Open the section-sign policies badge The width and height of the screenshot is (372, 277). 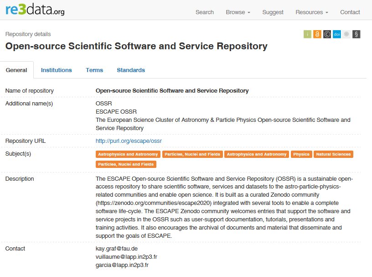[356, 34]
